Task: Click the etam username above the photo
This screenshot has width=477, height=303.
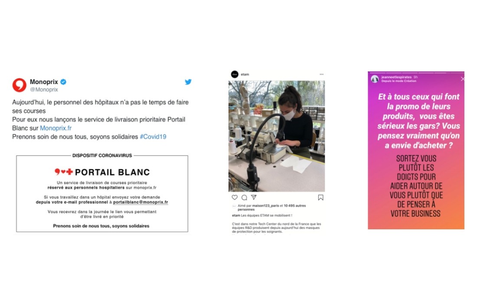Action: click(245, 74)
